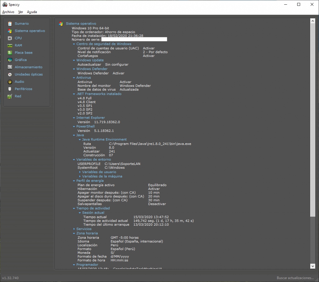Open the Ver menu
Image resolution: width=319 pixels, height=282 pixels.
(x=21, y=12)
